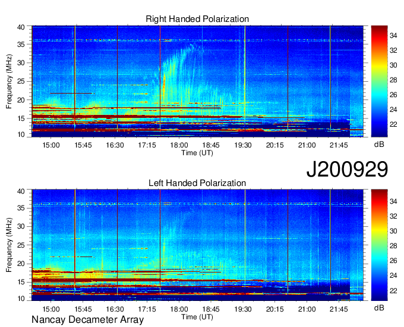The height and width of the screenshot is (327, 404).
Task: Click the "35" frequency tick of Right Handed plot
Action: pyautogui.click(x=21, y=44)
